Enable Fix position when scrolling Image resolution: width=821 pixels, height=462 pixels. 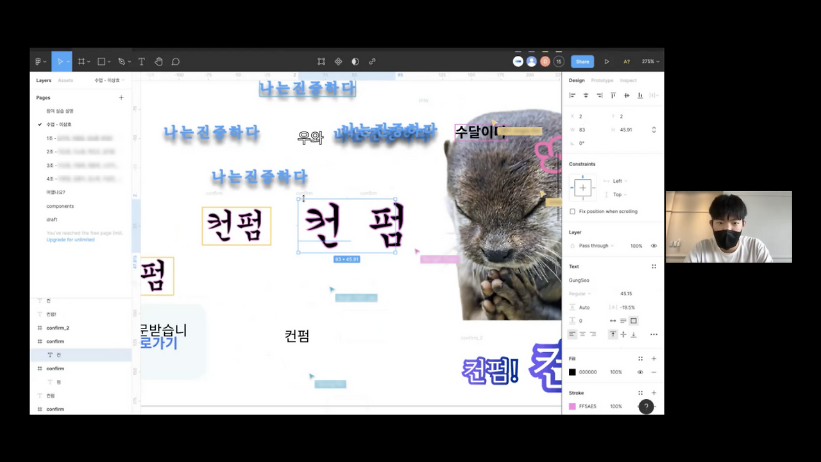(572, 211)
